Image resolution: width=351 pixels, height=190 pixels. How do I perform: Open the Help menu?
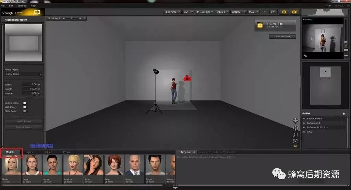click(x=33, y=5)
